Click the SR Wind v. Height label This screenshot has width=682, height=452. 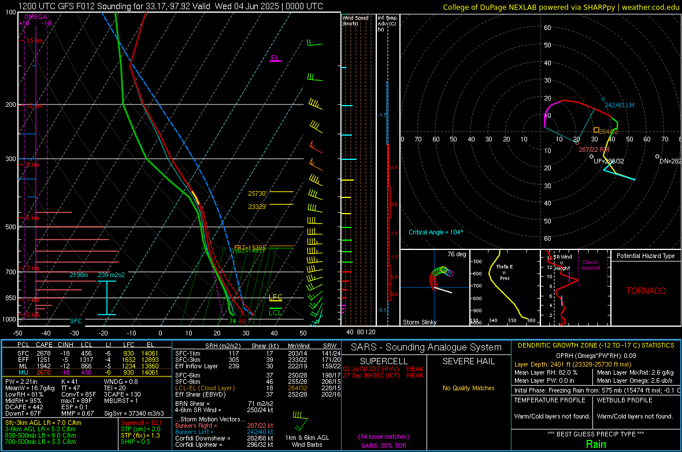click(562, 263)
